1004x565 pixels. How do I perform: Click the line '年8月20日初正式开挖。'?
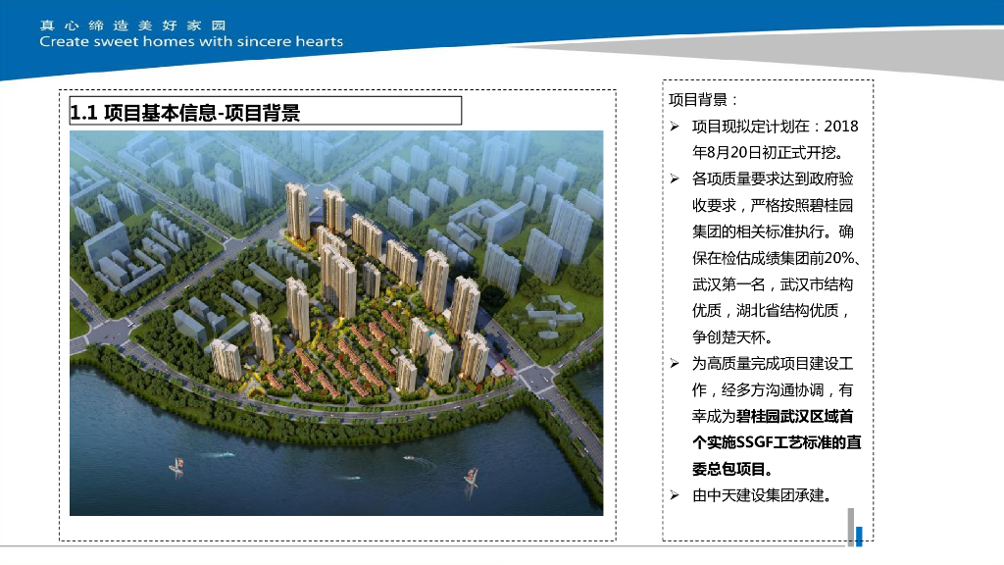pos(769,152)
